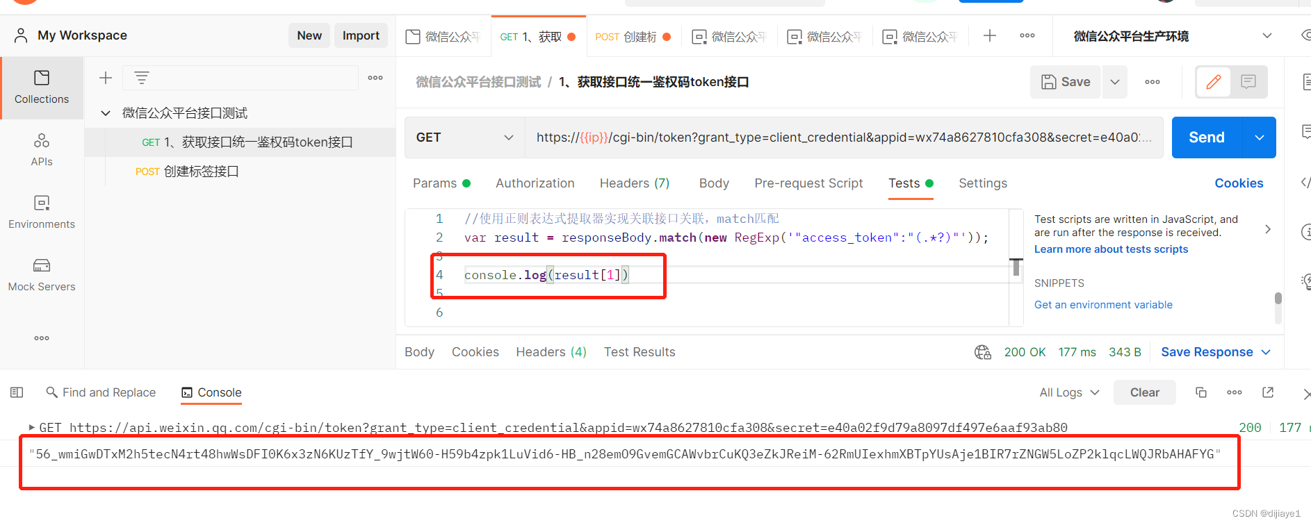1311x525 pixels.
Task: Open the All Logs filter dropdown
Action: (x=1069, y=392)
